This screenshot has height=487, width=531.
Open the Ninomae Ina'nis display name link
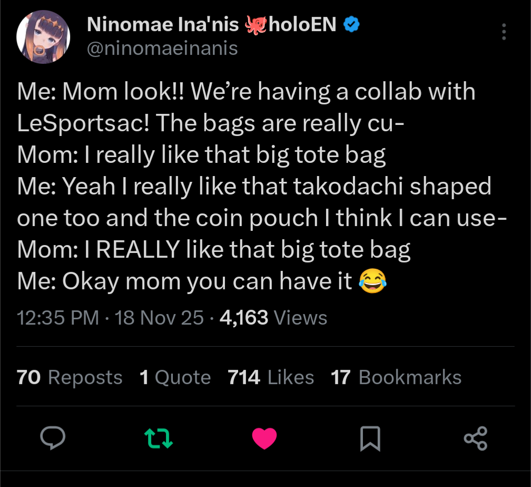(x=162, y=24)
